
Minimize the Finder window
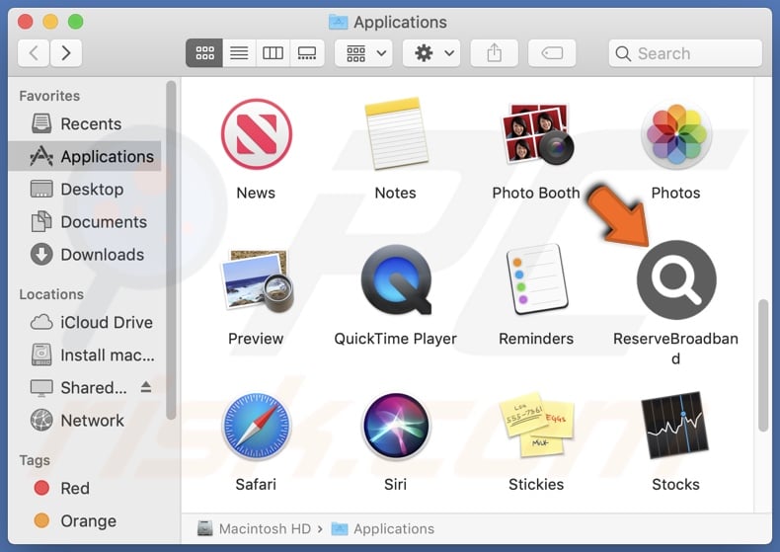[50, 22]
